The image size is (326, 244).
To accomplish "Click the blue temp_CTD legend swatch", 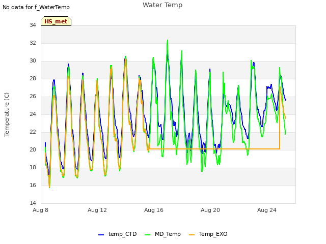I will pyautogui.click(x=101, y=235).
